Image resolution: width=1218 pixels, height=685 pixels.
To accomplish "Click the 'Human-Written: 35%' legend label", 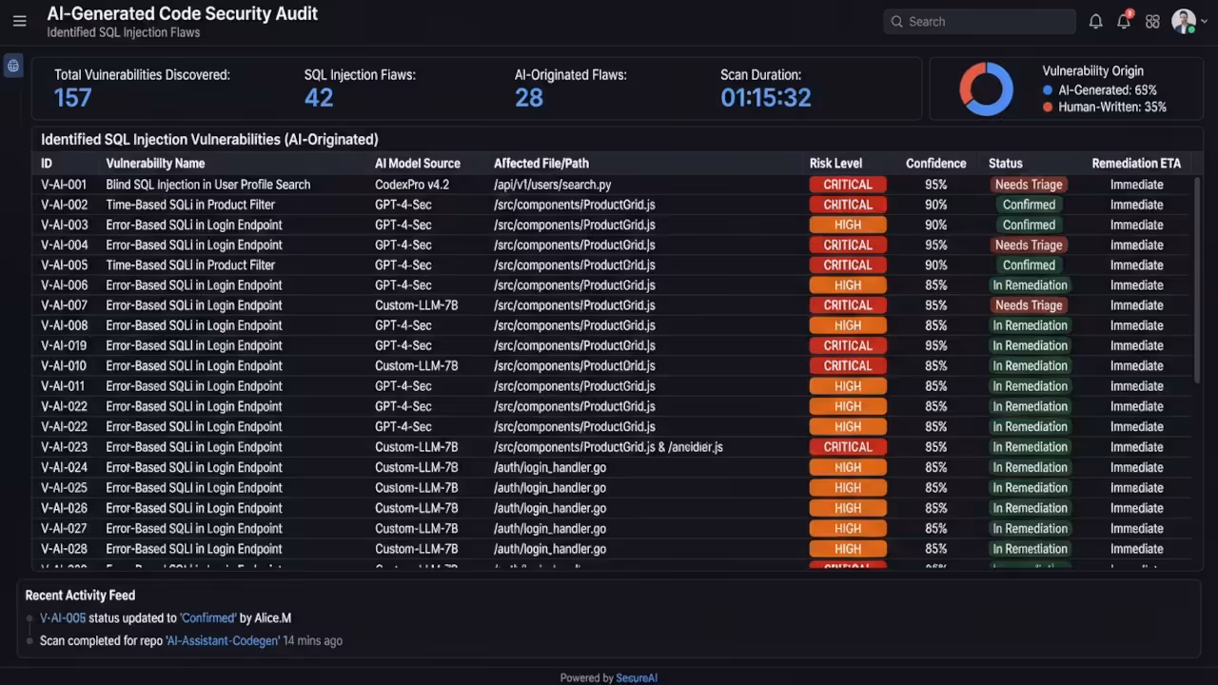I will tap(1112, 108).
